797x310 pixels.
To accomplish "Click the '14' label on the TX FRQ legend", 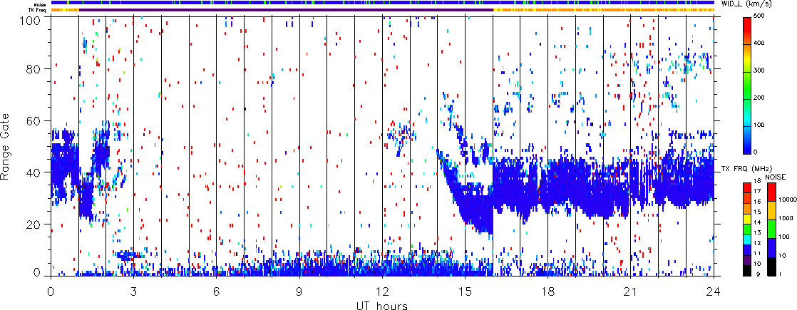I will click(x=757, y=222).
